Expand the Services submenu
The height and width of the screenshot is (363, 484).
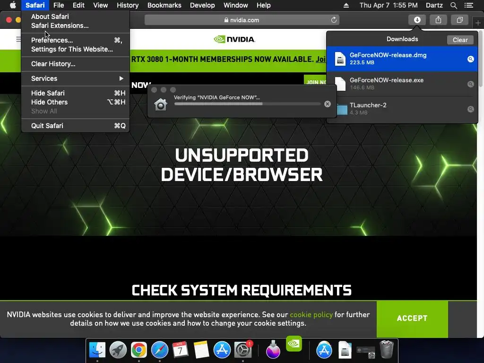pos(75,78)
